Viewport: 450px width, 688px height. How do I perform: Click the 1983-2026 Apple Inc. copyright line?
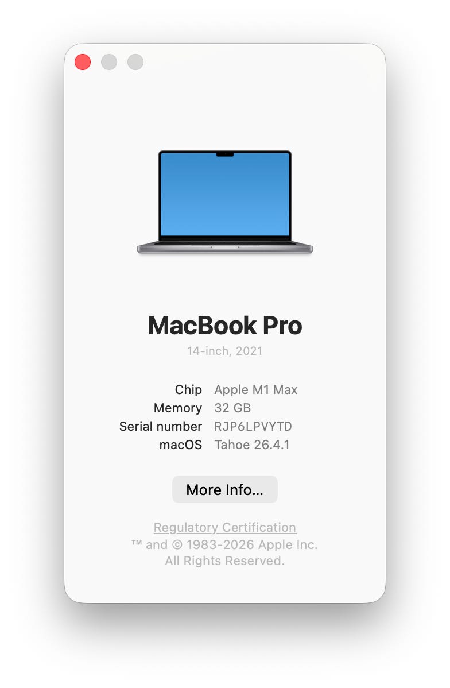[224, 544]
